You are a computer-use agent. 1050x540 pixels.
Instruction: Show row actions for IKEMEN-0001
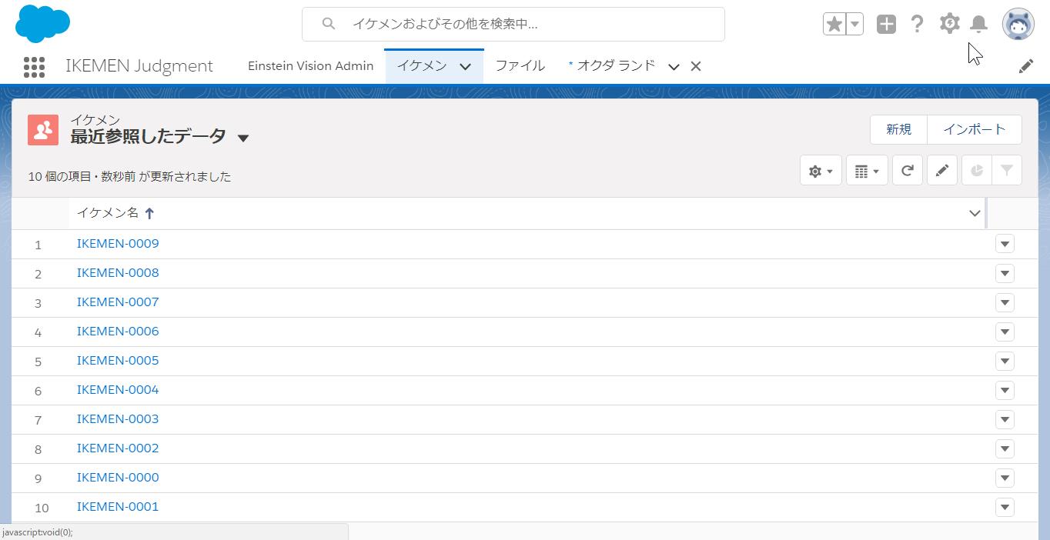pos(1005,507)
